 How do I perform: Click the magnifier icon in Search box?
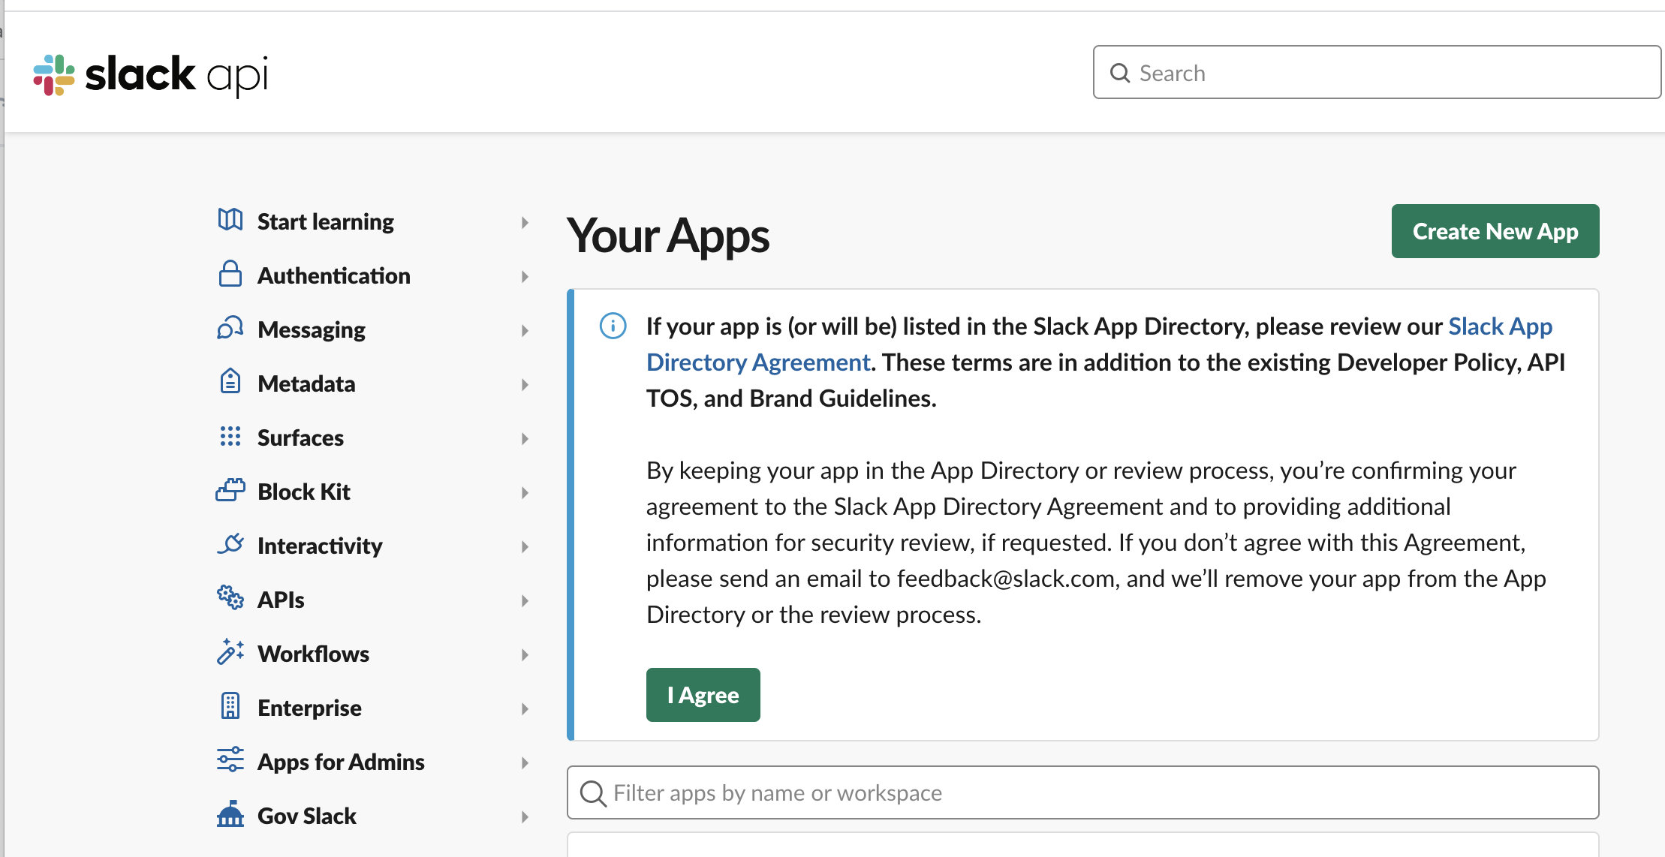[x=1120, y=73]
